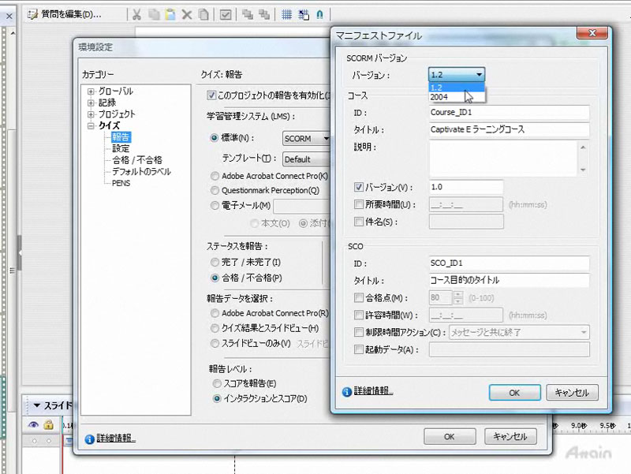The width and height of the screenshot is (631, 474).
Task: Enable the 所要時間 checkbox
Action: pyautogui.click(x=360, y=205)
